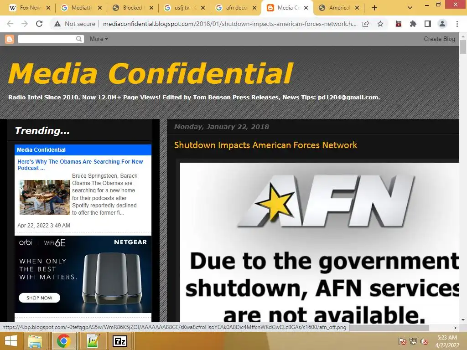Open the red extension icon in toolbar

399,24
